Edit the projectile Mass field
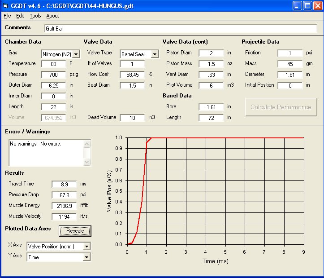Viewport: 324px width, 278px height. pos(290,64)
